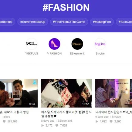Viewport: 132px width, 132px height.
Task: Select the #MakingFilm tag
Action: pos(102,22)
